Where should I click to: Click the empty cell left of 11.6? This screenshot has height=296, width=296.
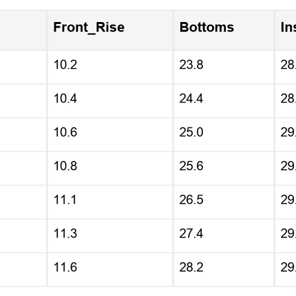23,270
